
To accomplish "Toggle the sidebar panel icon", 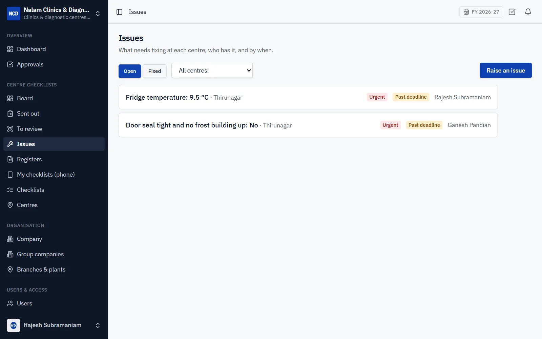I will pos(119,12).
